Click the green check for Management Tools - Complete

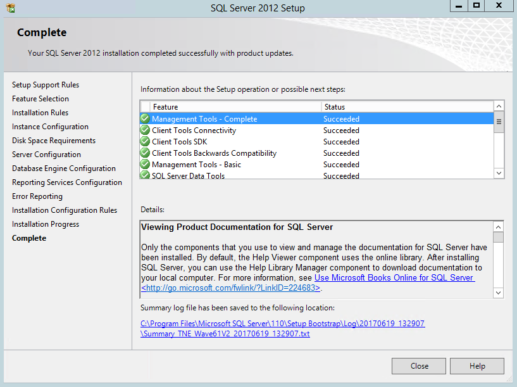[145, 119]
